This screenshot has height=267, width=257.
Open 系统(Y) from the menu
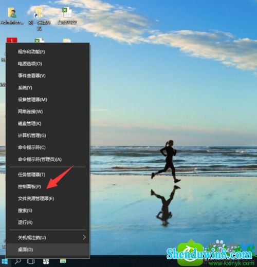(48, 88)
